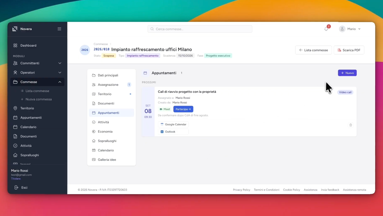Select Galleria idee tab
Image resolution: width=383 pixels, height=216 pixels.
[111, 160]
